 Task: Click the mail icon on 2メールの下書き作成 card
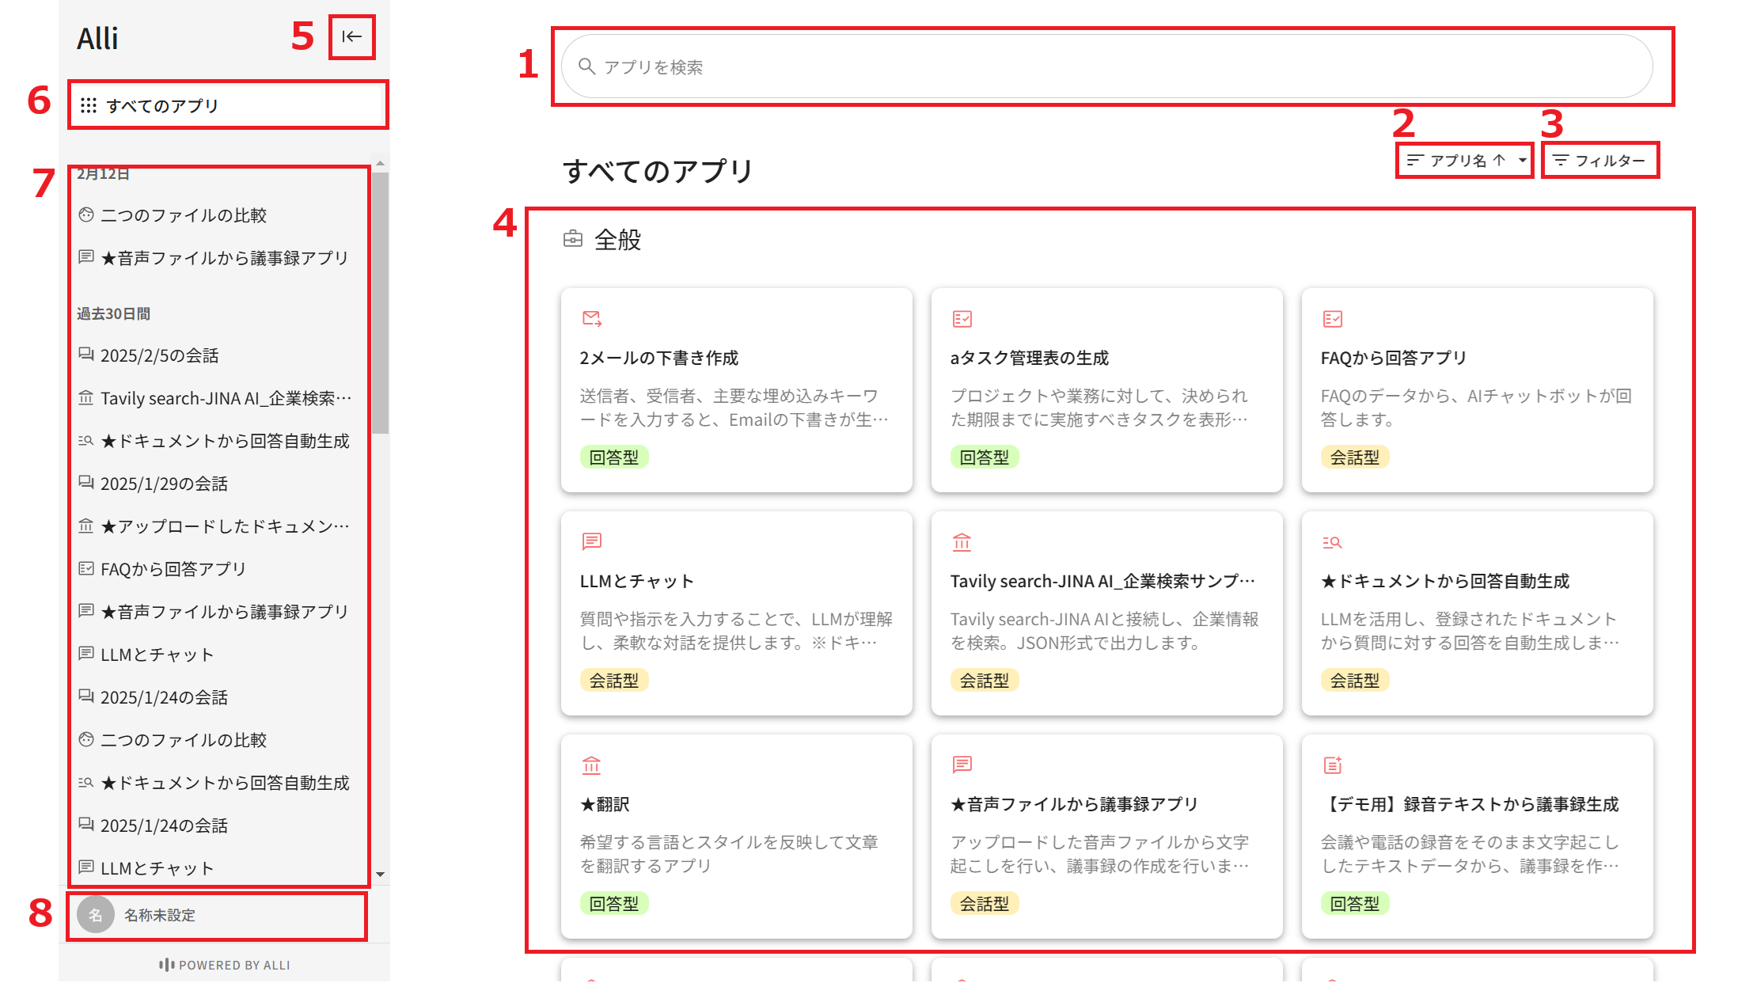[x=591, y=319]
